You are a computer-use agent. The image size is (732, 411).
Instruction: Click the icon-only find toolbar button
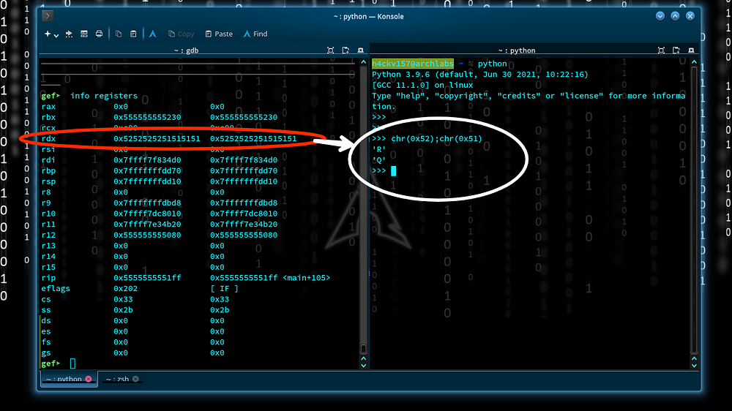point(153,34)
